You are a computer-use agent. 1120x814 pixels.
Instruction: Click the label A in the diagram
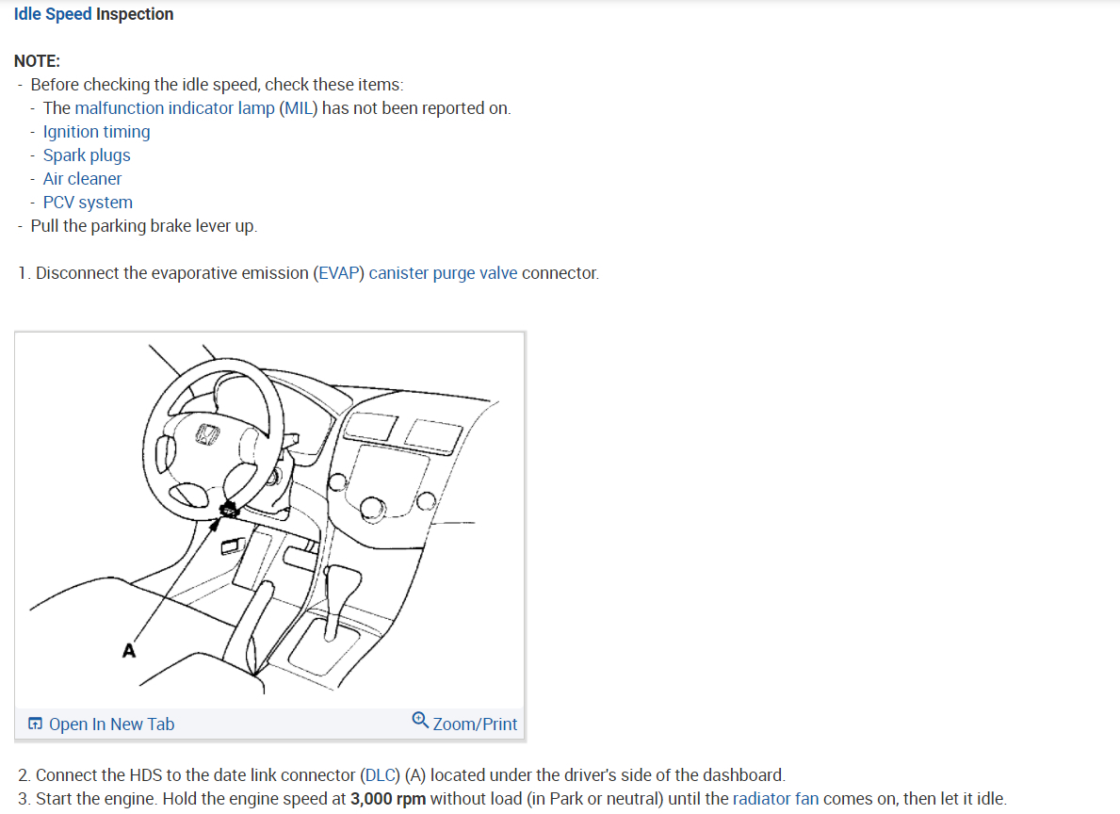pyautogui.click(x=128, y=650)
